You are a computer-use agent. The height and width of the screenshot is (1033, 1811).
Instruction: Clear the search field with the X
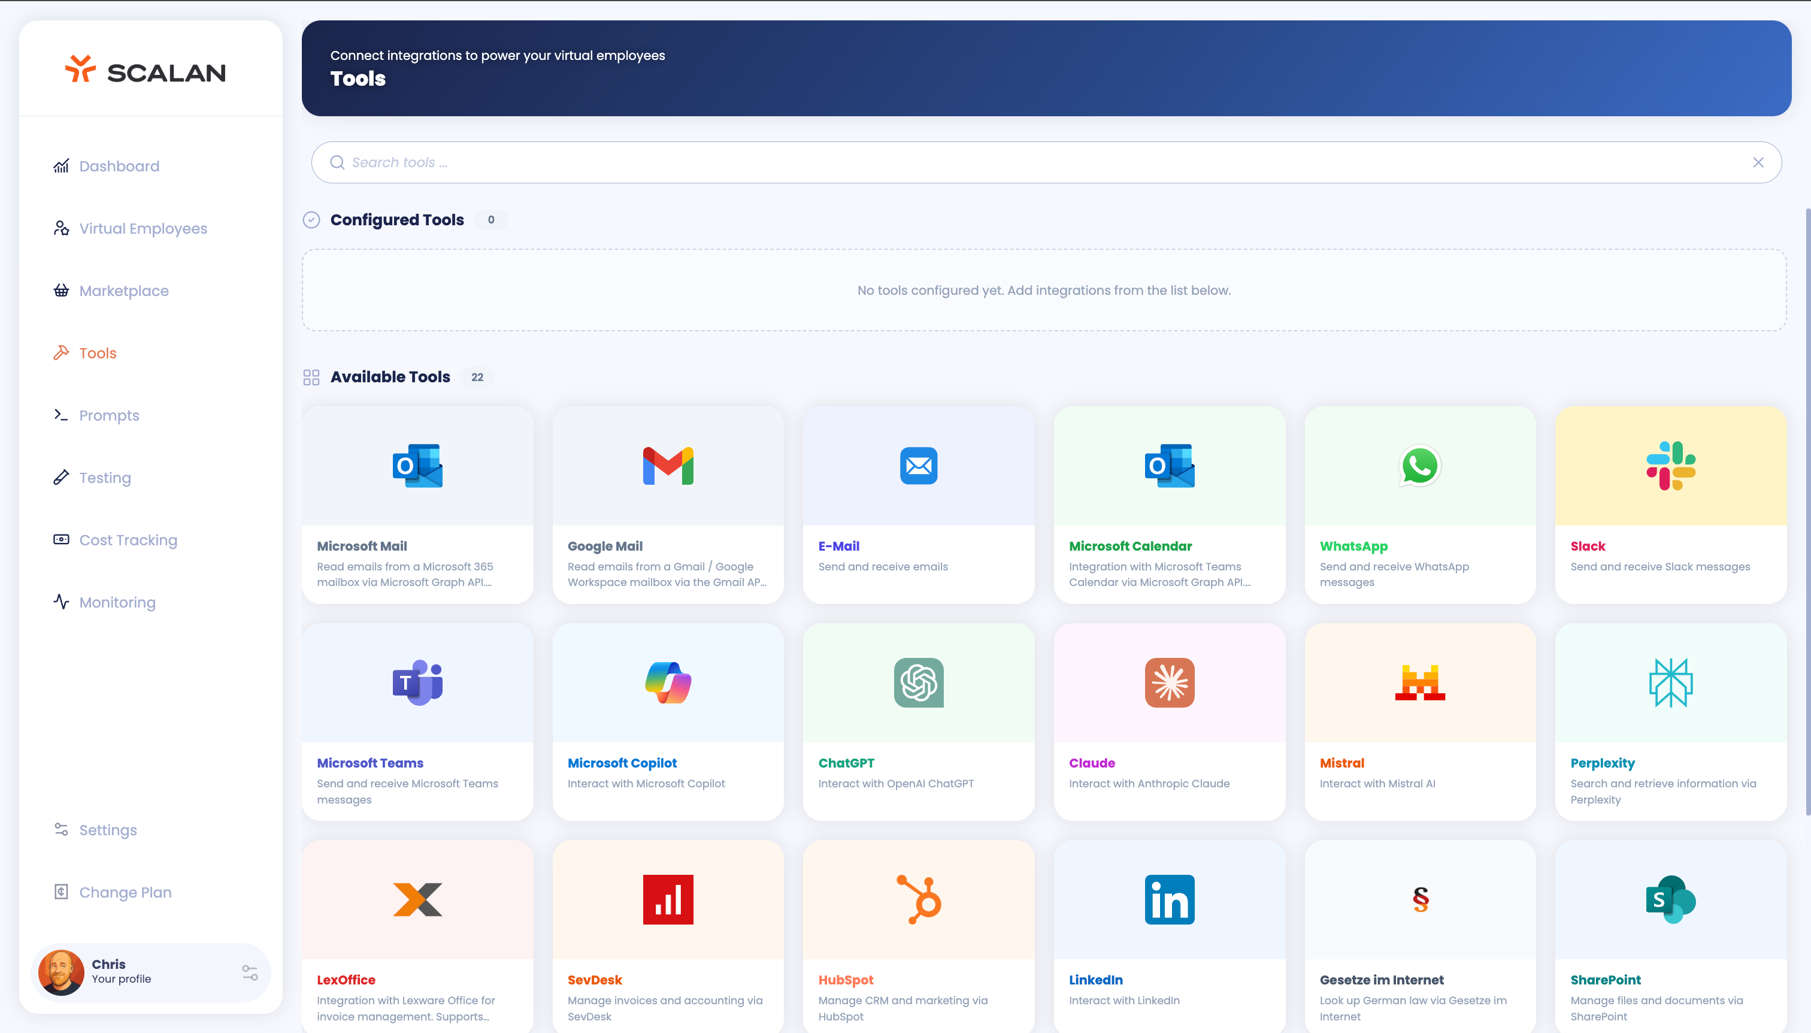pos(1758,162)
